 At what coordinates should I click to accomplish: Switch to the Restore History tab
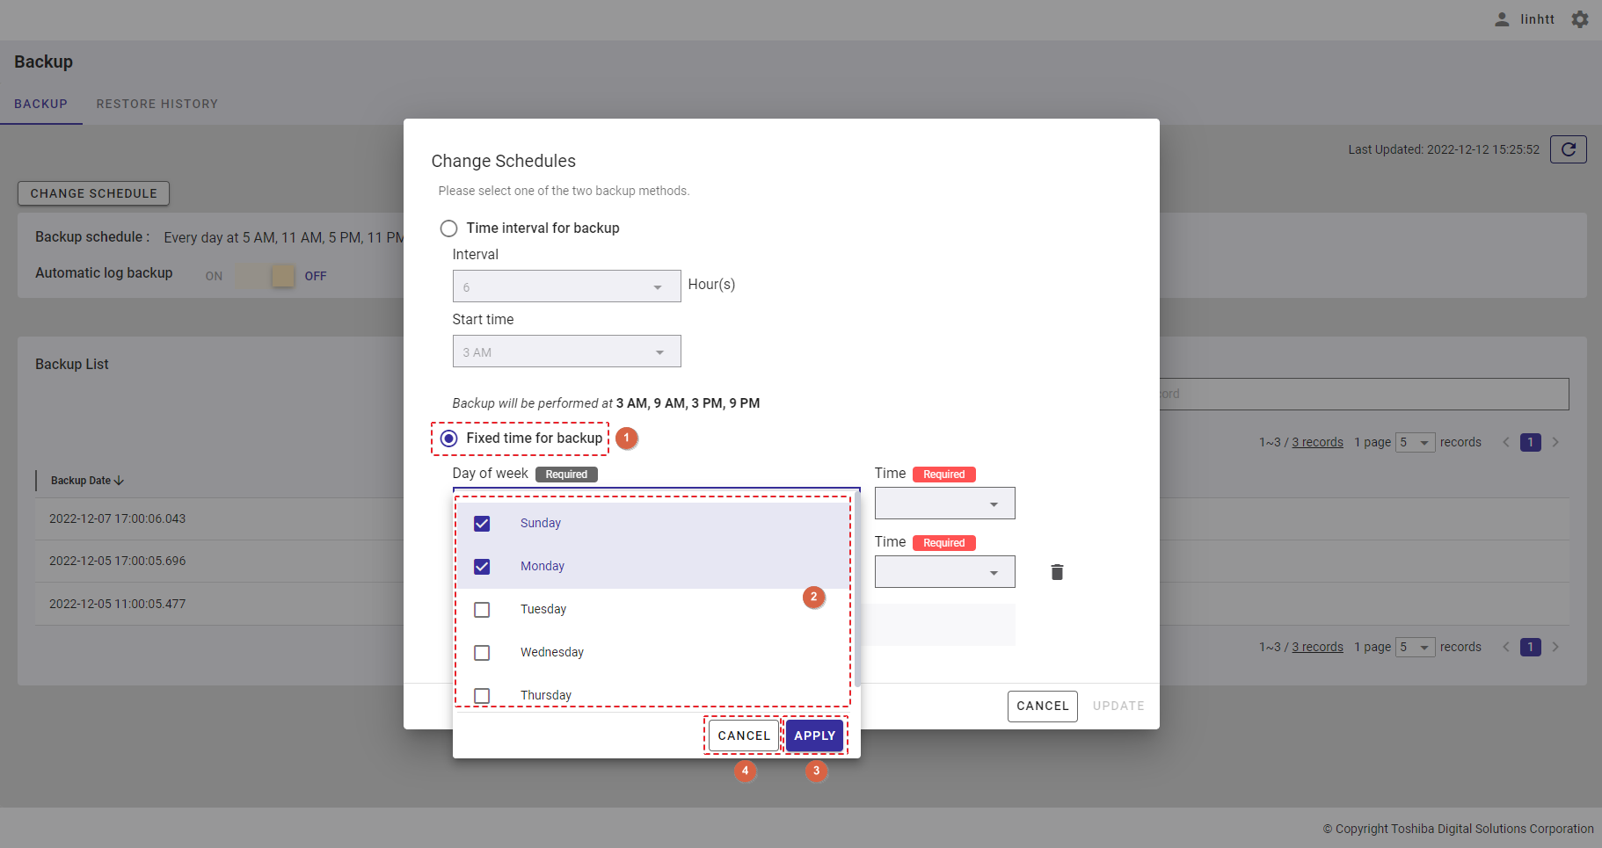(x=157, y=104)
